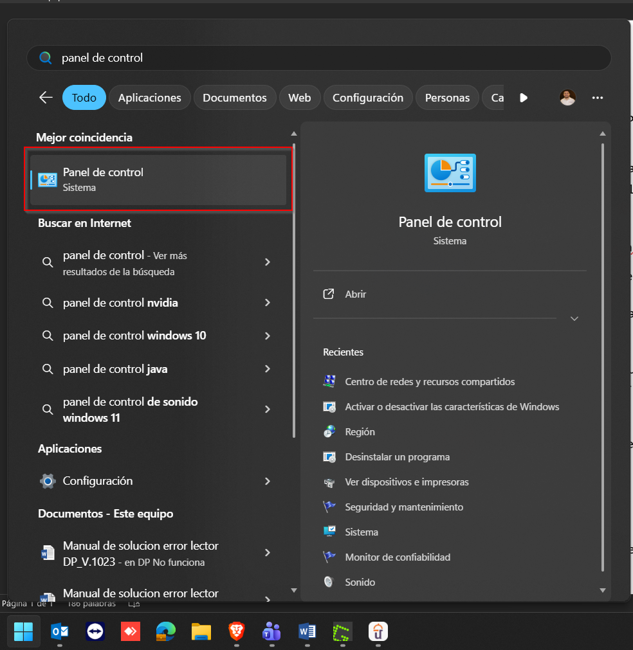
Task: Open the recent Región item
Action: pyautogui.click(x=360, y=432)
